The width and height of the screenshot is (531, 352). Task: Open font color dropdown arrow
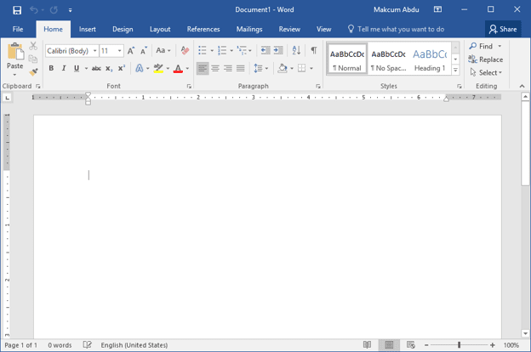187,68
